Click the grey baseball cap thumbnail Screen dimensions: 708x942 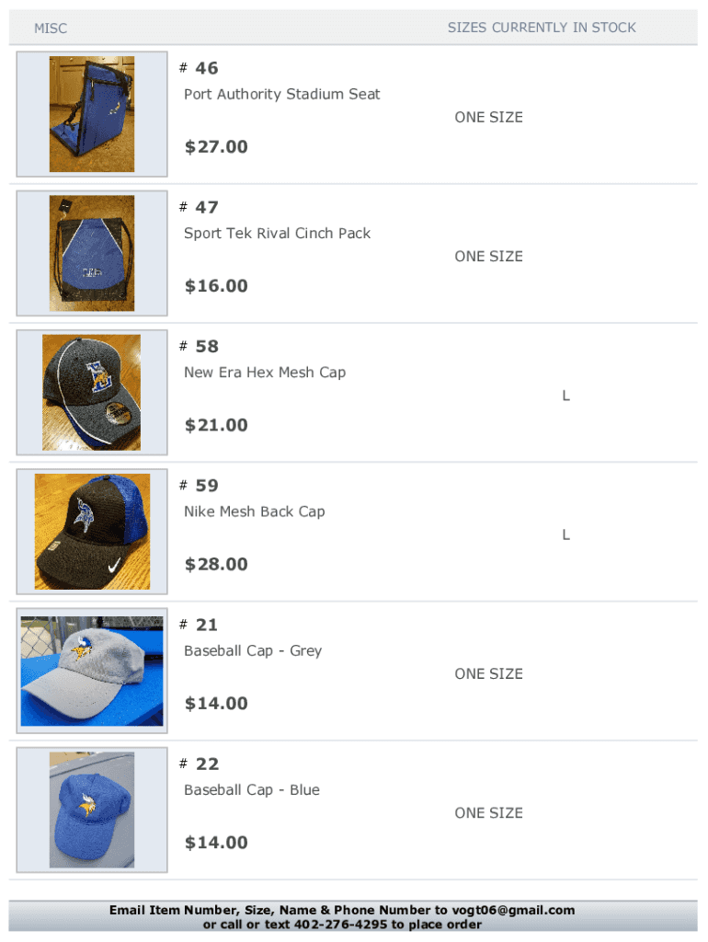pyautogui.click(x=92, y=671)
